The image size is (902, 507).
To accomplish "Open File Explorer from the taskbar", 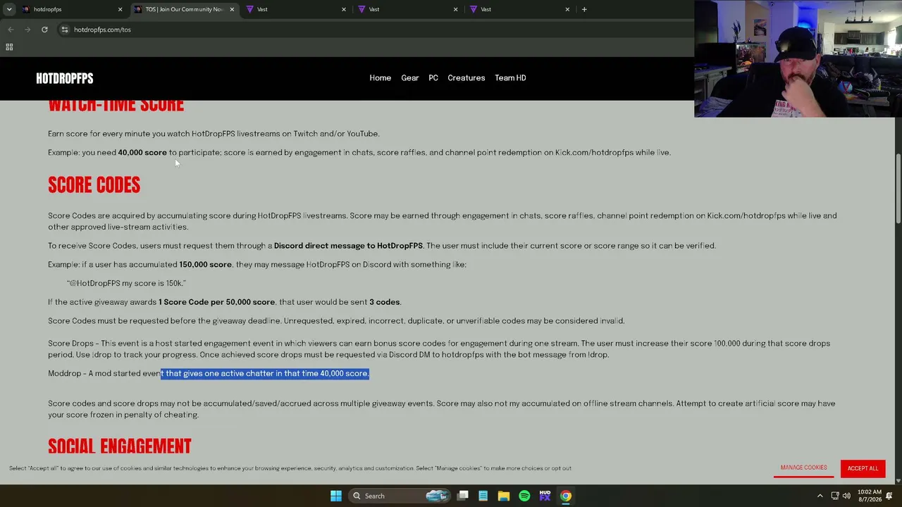I will [x=504, y=496].
